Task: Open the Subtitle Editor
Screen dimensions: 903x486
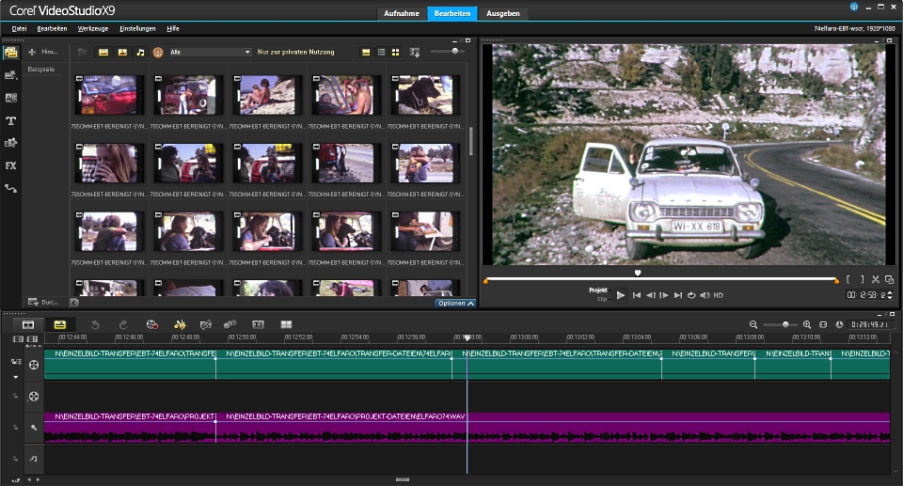Action: tap(258, 324)
